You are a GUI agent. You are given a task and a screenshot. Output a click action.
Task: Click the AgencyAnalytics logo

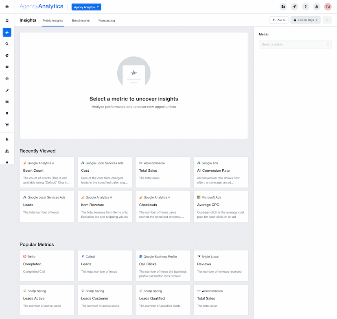(41, 7)
